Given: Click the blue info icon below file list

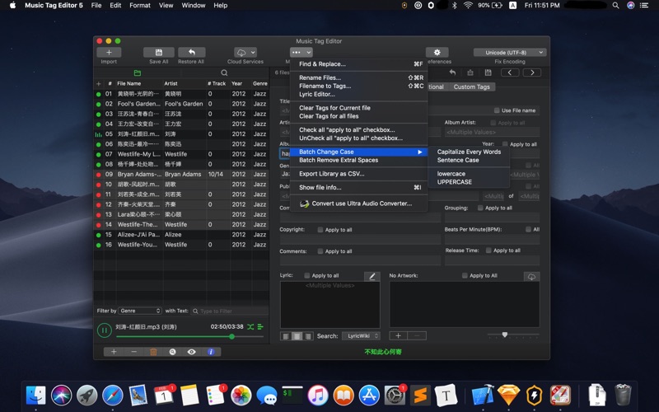Looking at the screenshot, I should [x=211, y=352].
